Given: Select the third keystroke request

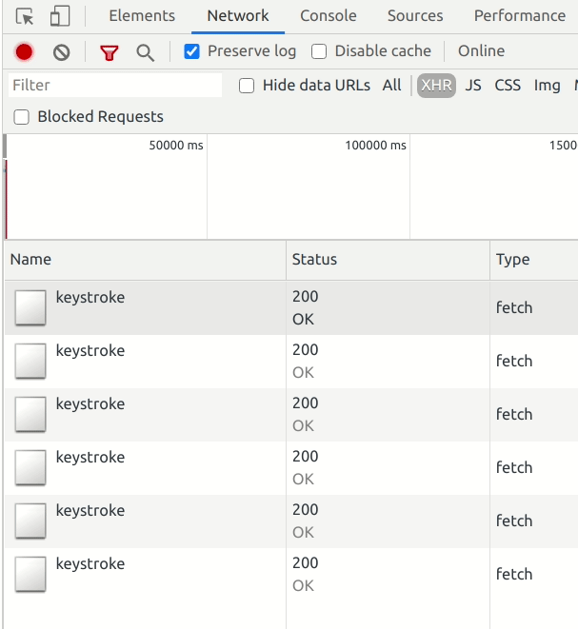Looking at the screenshot, I should [x=291, y=415].
